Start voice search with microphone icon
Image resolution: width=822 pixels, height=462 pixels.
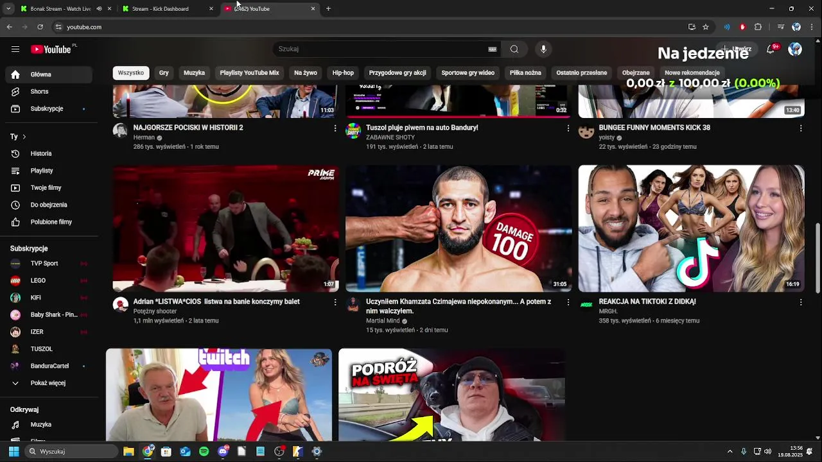click(543, 49)
